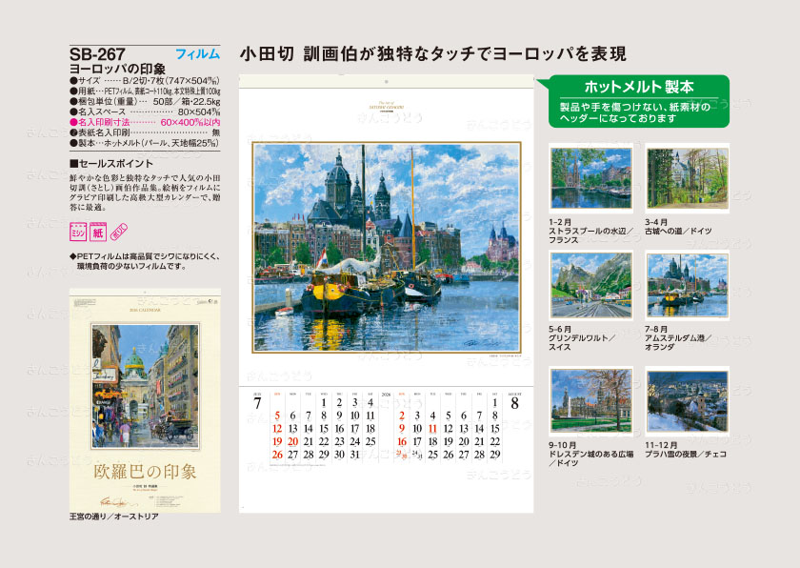Viewport: 800px width, 568px height.
Task: Open the 9-10月 Dresden square thumbnail
Action: [590, 401]
